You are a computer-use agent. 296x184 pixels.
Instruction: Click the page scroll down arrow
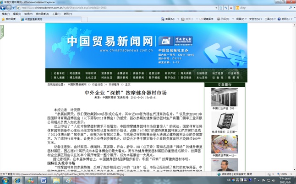click(x=294, y=169)
